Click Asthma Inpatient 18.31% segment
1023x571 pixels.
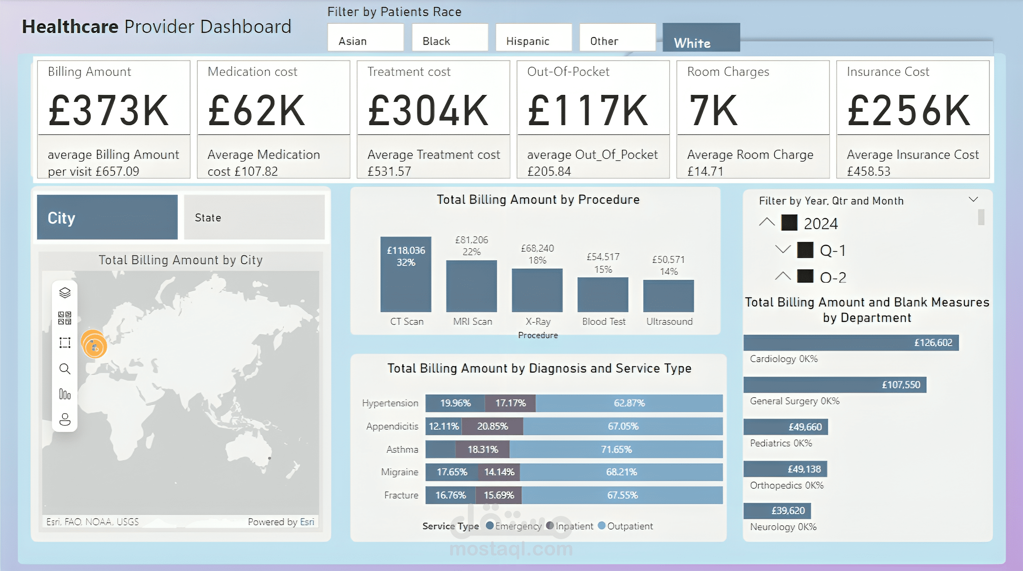coord(483,449)
